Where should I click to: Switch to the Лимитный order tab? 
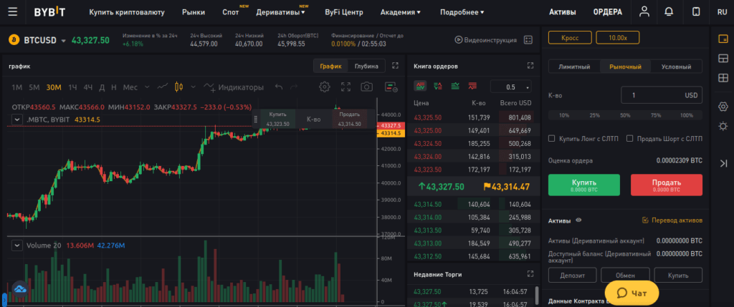(x=573, y=67)
